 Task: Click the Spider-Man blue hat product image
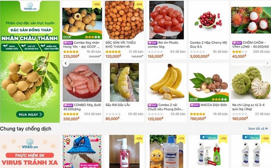(x=82, y=151)
